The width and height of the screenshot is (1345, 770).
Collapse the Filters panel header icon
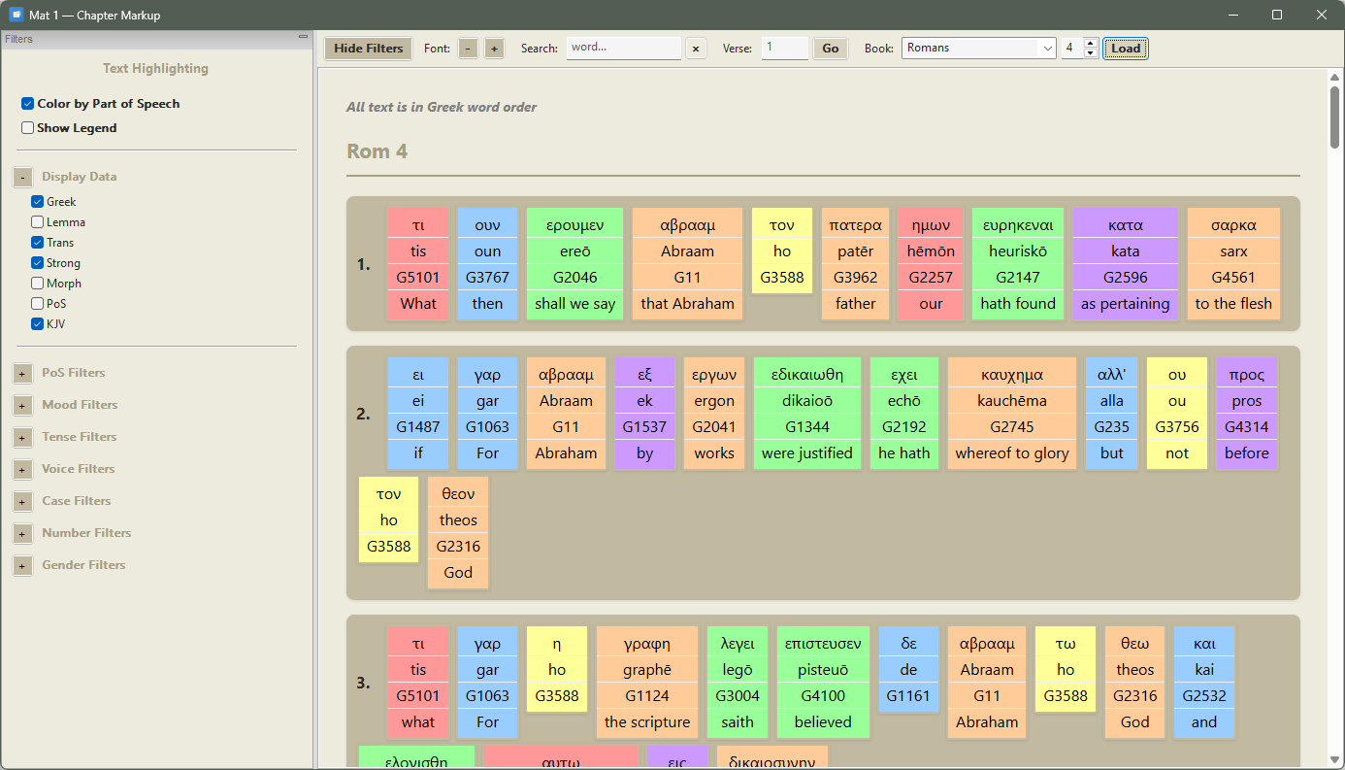pyautogui.click(x=303, y=37)
